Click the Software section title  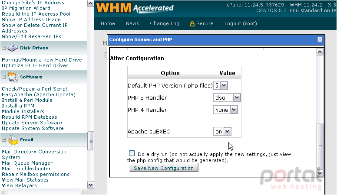point(31,77)
